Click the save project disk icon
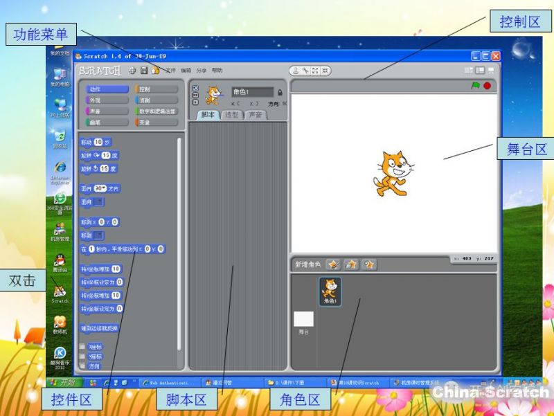This screenshot has height=416, width=554. point(144,71)
